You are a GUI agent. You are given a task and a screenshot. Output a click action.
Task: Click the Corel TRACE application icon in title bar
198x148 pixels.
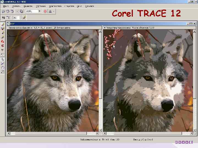2,2
